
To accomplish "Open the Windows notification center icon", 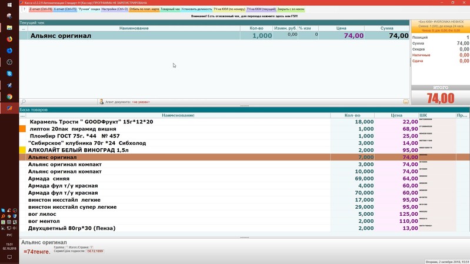I will click(9, 257).
